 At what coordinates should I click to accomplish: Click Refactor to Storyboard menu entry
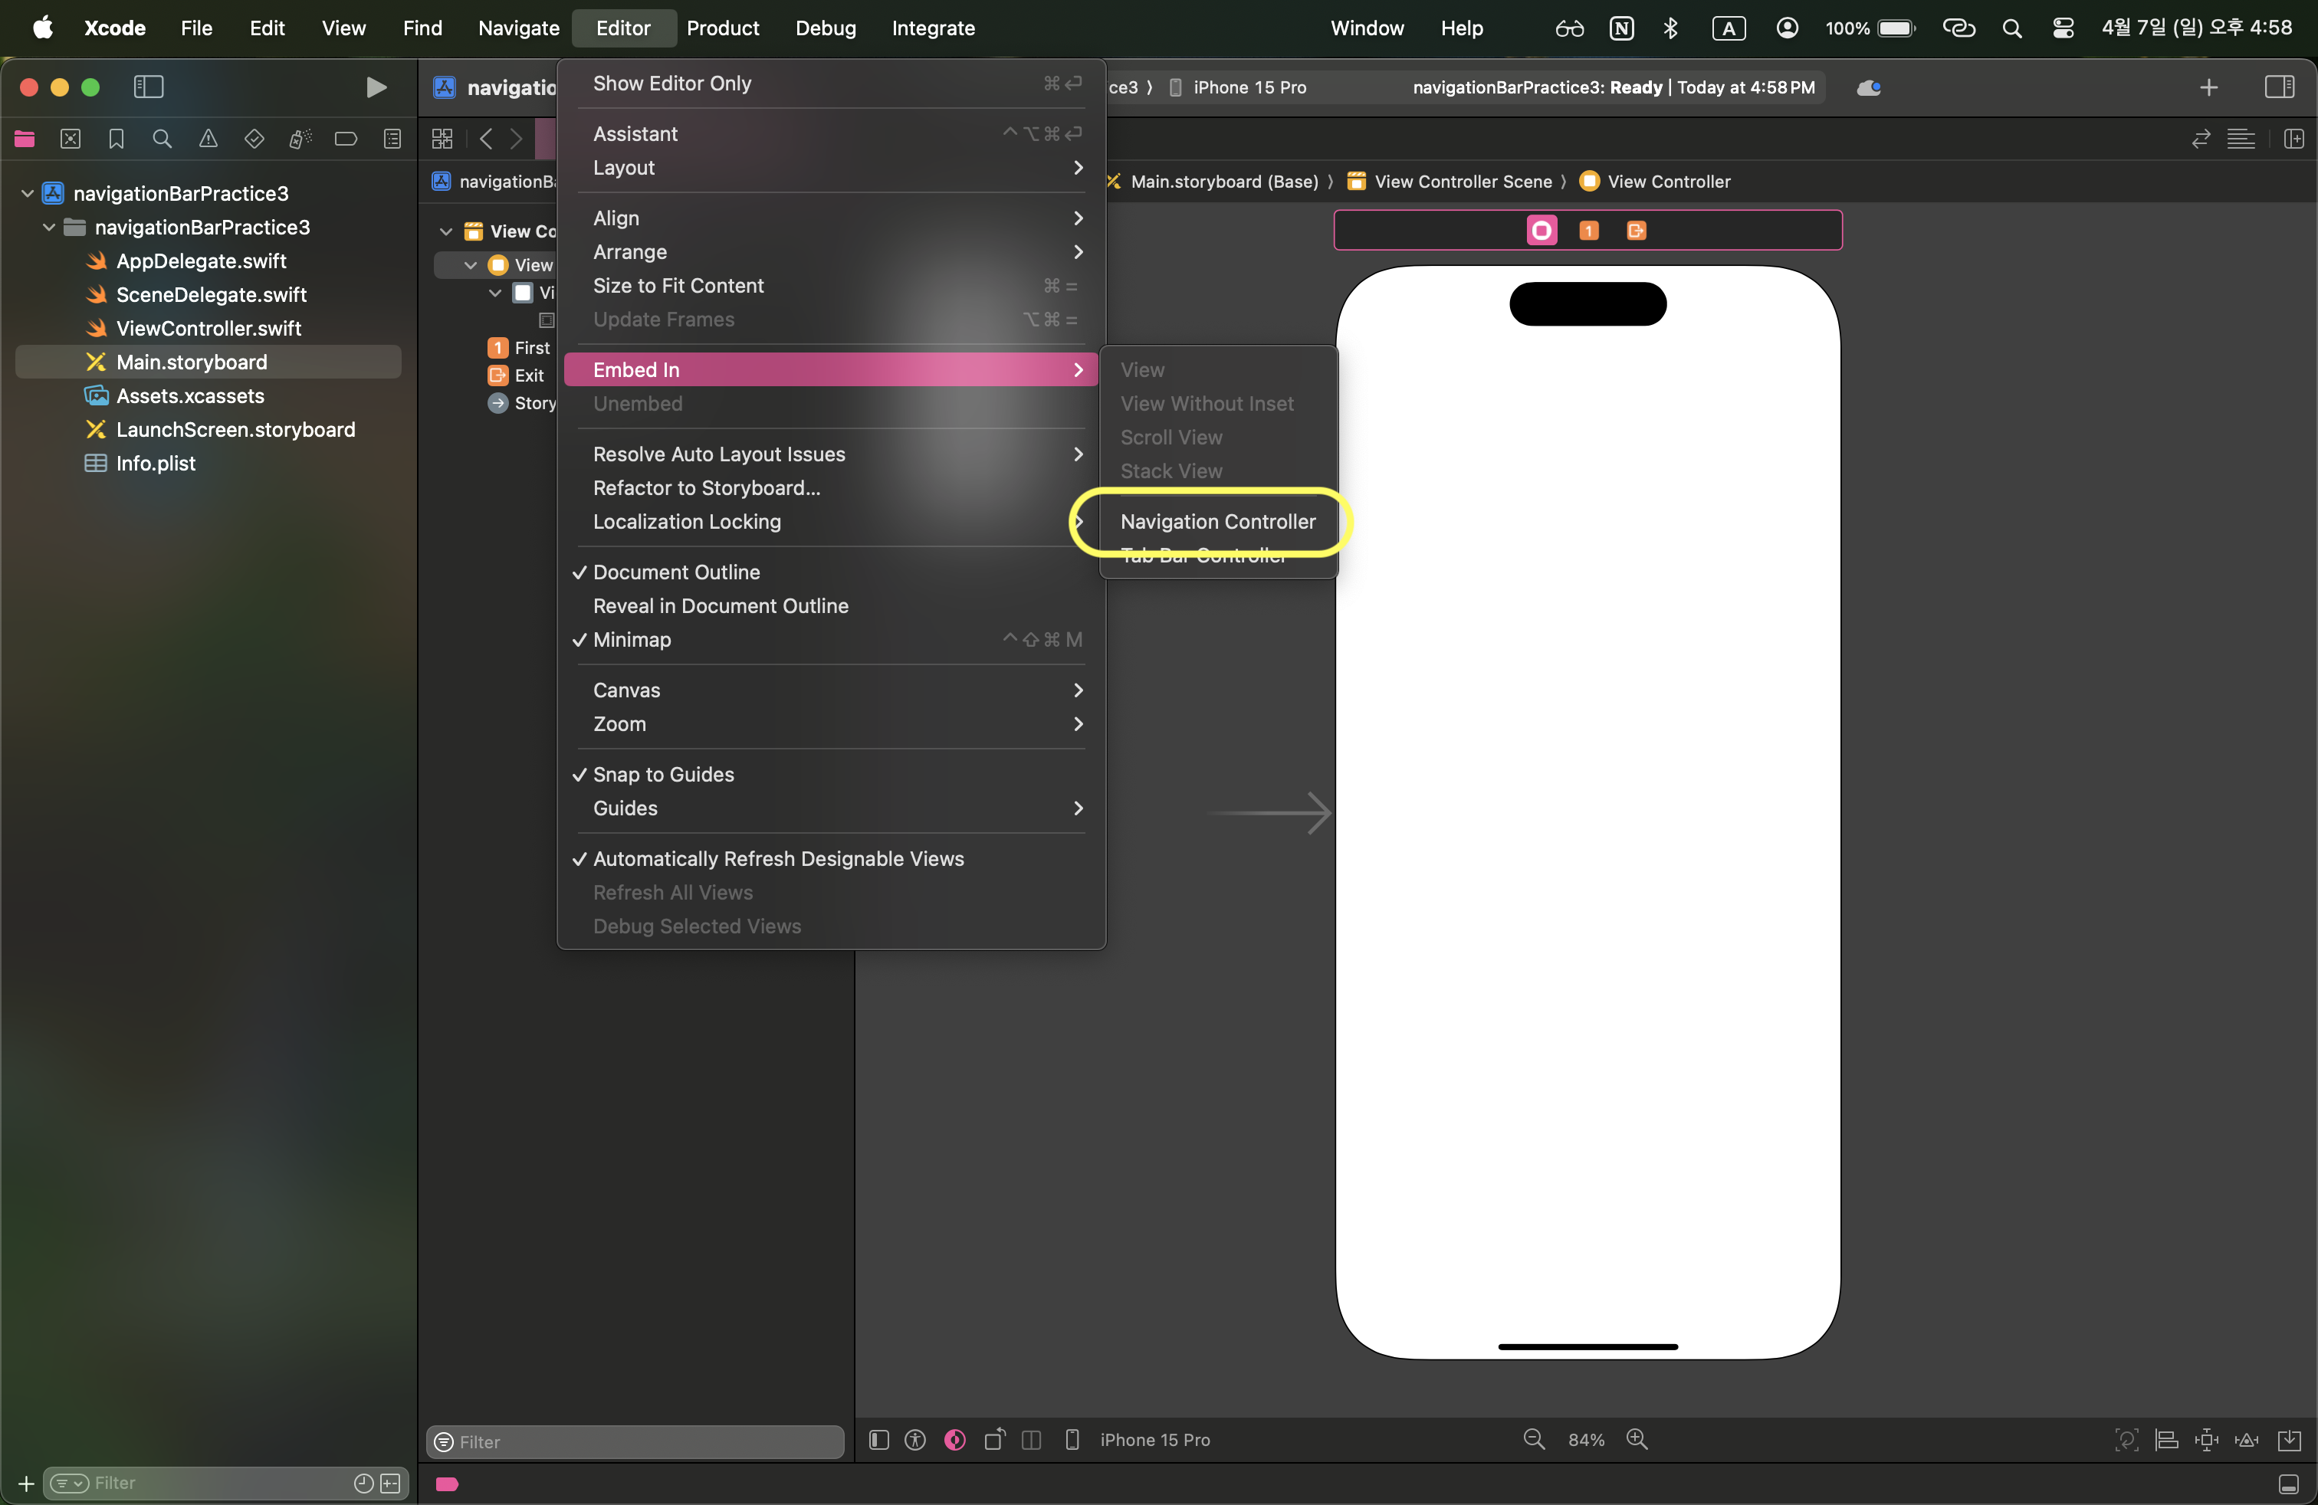[706, 487]
